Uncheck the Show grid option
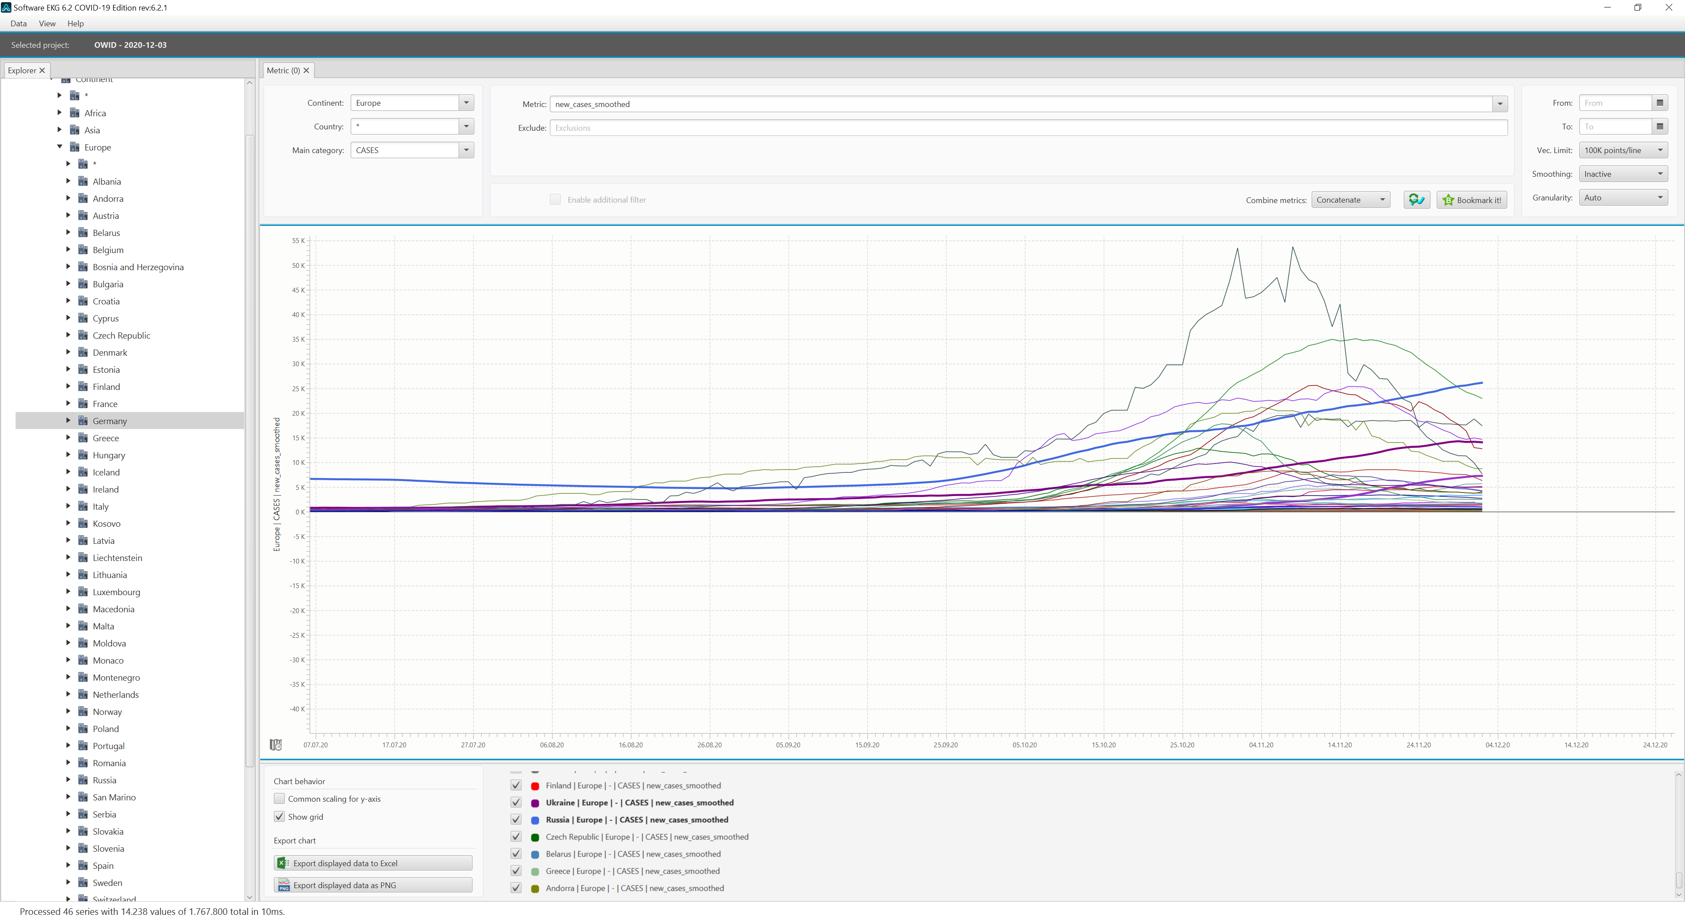 [x=280, y=817]
